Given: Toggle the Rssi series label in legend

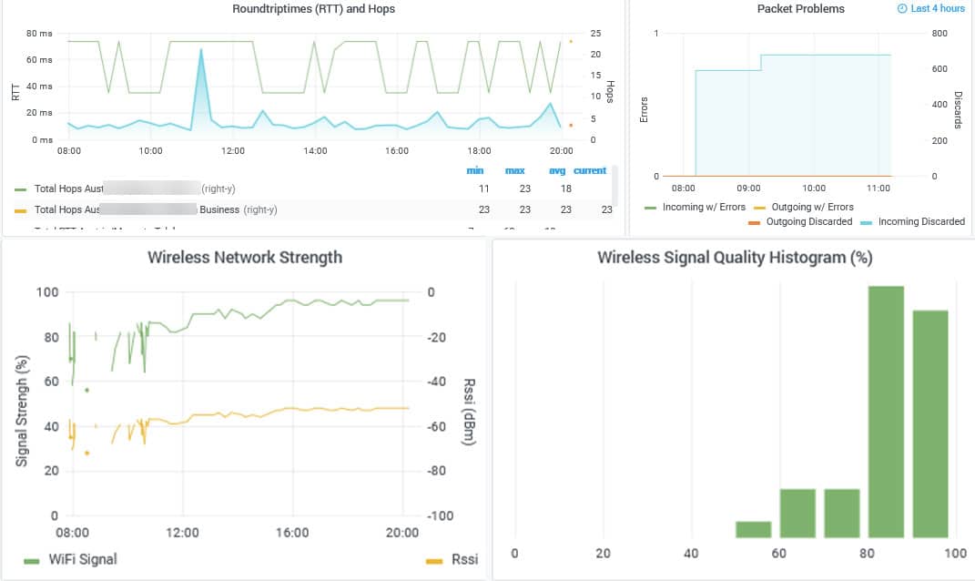Looking at the screenshot, I should tap(465, 559).
